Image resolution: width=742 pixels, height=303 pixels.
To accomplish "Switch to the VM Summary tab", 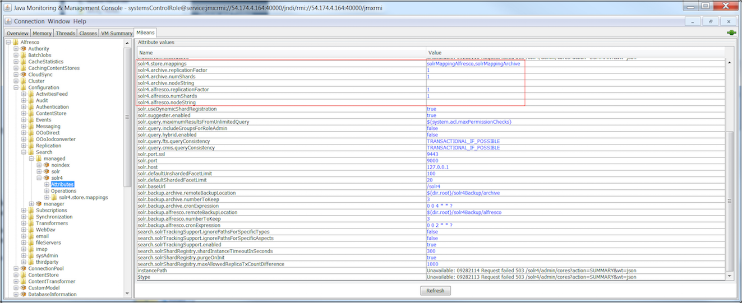I will 116,34.
